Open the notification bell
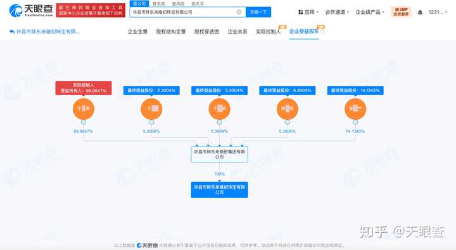This screenshot has width=456, height=250. pyautogui.click(x=420, y=12)
